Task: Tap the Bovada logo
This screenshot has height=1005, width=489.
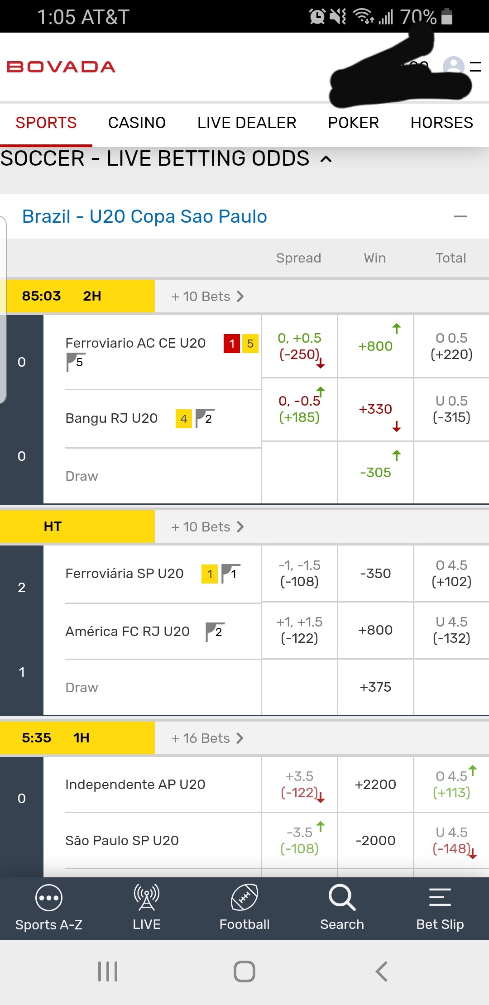Action: [61, 67]
